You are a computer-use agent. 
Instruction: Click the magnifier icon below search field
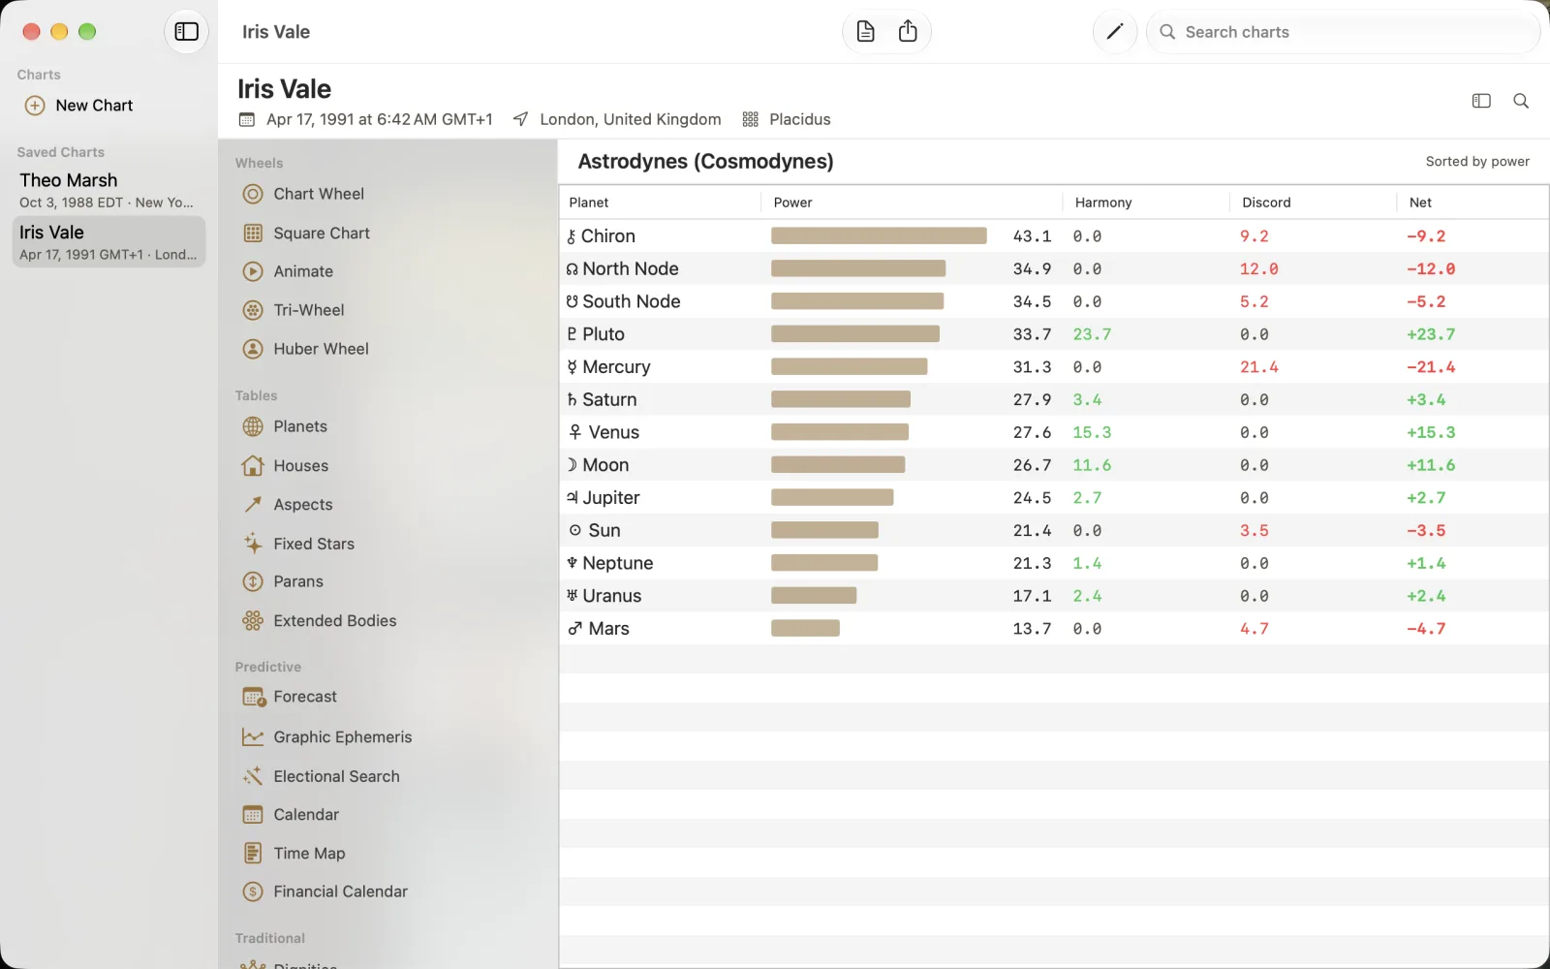tap(1521, 101)
